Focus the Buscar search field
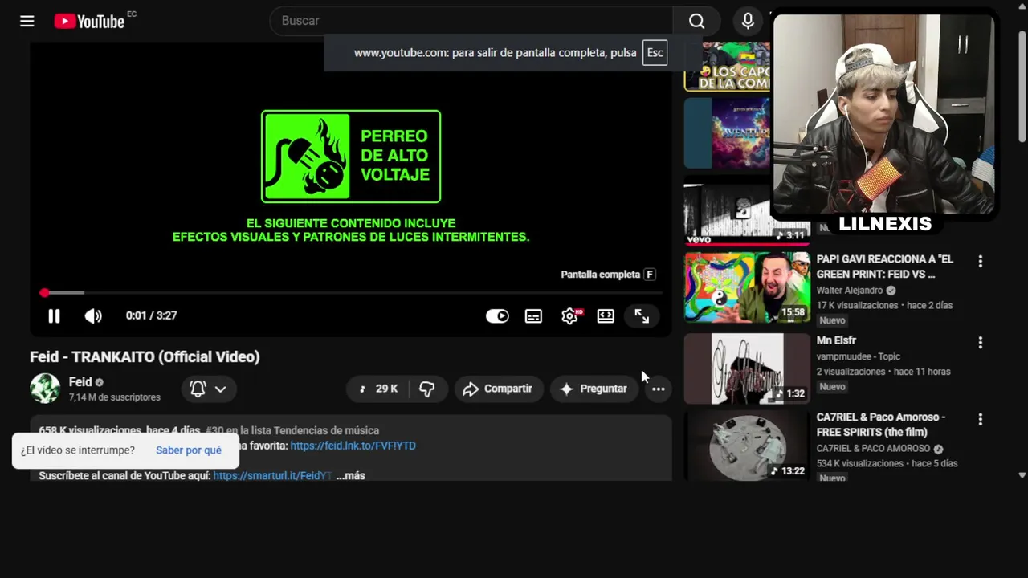The image size is (1028, 578). pos(471,21)
